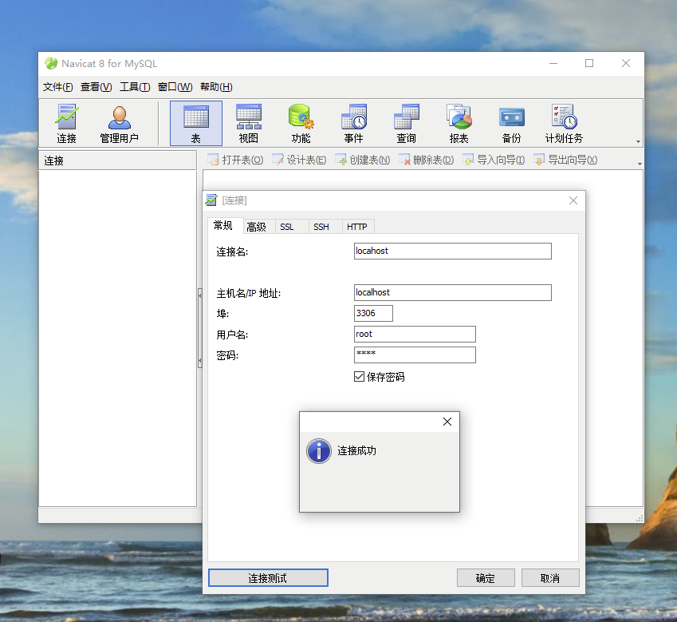
Task: Click the 密码 password field
Action: click(x=415, y=355)
